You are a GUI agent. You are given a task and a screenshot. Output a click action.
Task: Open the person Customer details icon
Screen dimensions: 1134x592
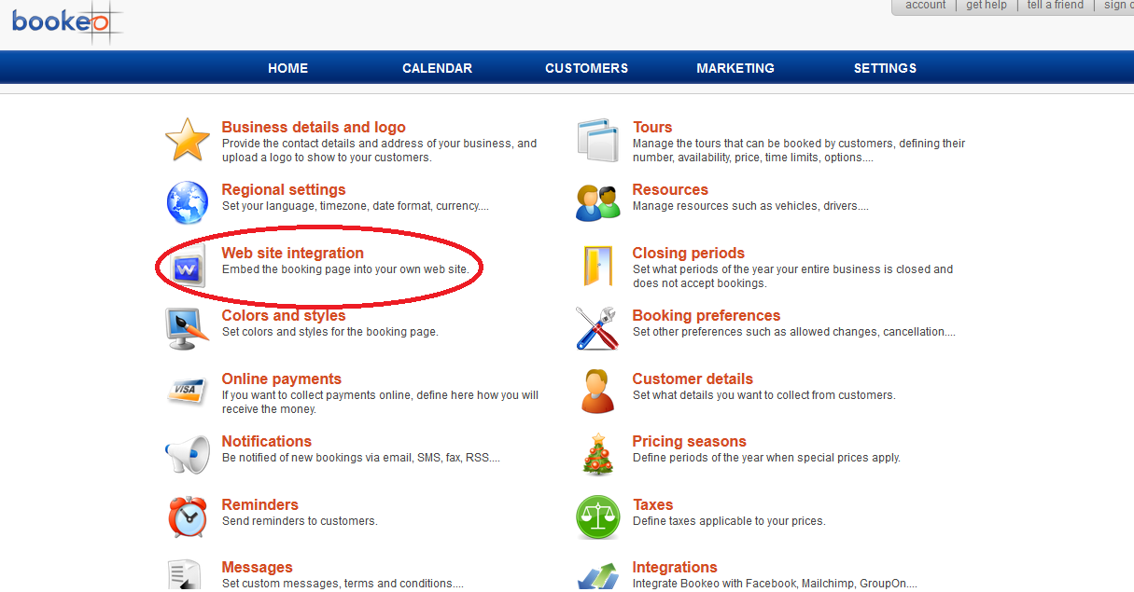(597, 391)
